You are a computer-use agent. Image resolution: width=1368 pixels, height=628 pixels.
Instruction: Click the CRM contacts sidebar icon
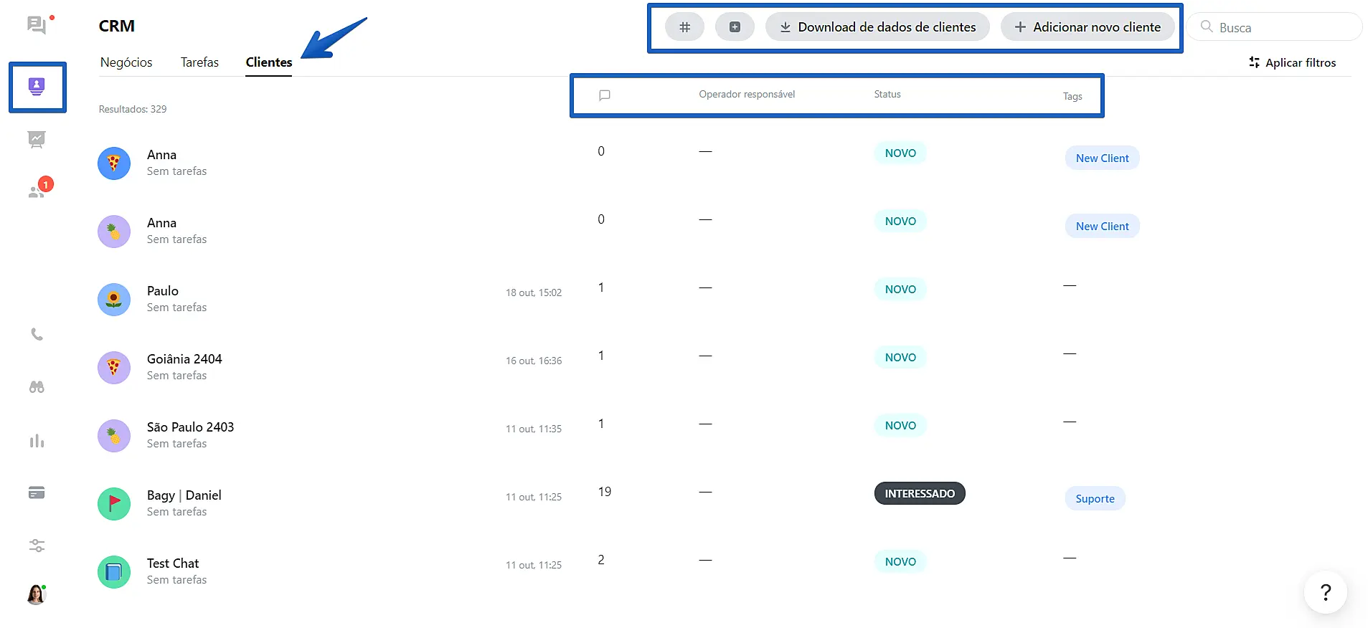[x=37, y=87]
